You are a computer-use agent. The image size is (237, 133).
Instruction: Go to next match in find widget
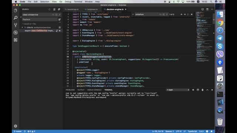185,14
